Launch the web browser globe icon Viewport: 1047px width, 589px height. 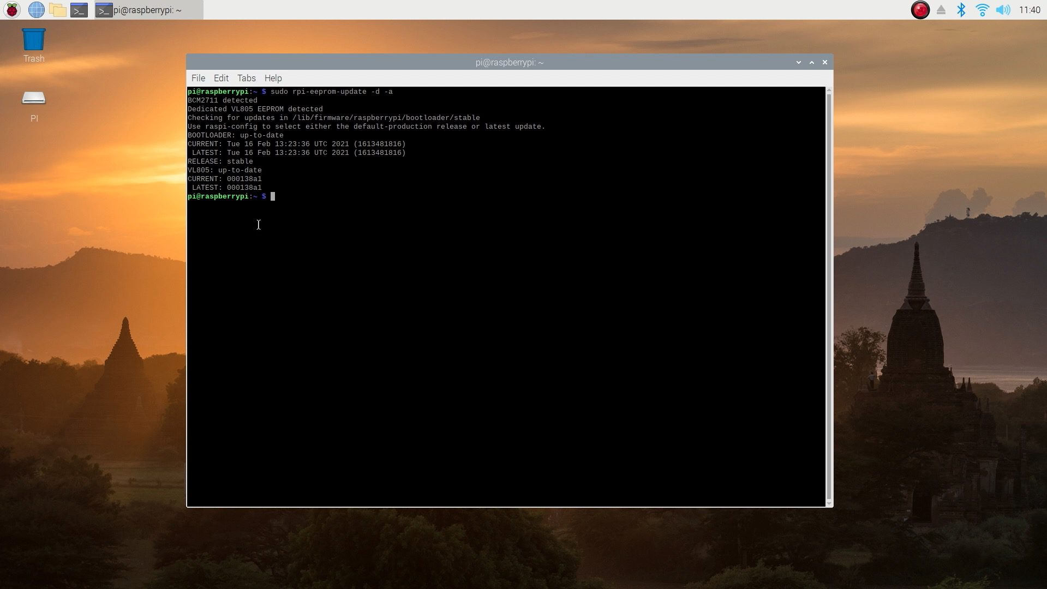(x=36, y=10)
